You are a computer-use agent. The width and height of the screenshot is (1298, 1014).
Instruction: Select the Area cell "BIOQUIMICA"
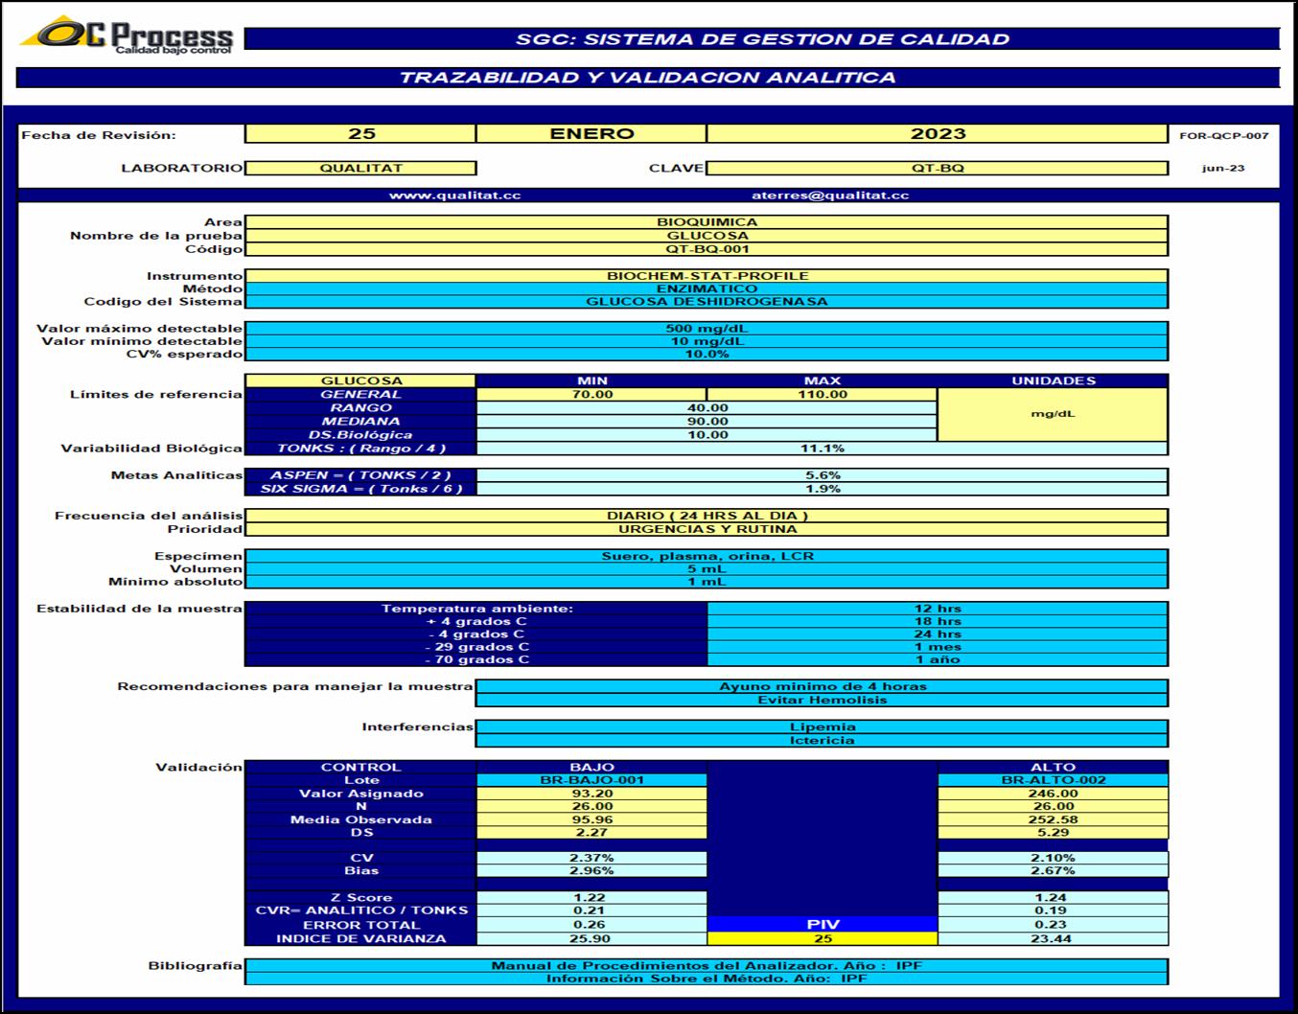(707, 221)
